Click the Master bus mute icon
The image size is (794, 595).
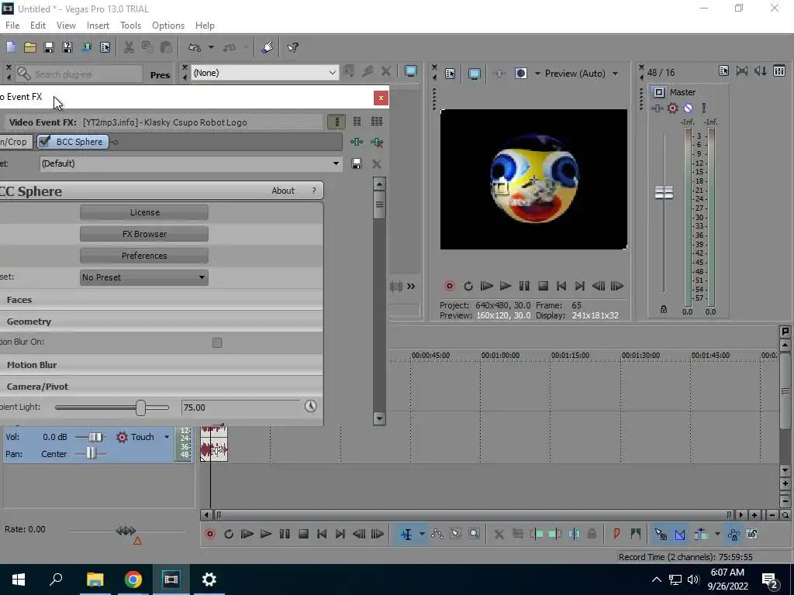[689, 108]
